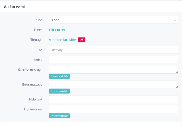This screenshot has width=182, height=126.
Task: Click the Log message resize handle
Action: click(x=177, y=112)
